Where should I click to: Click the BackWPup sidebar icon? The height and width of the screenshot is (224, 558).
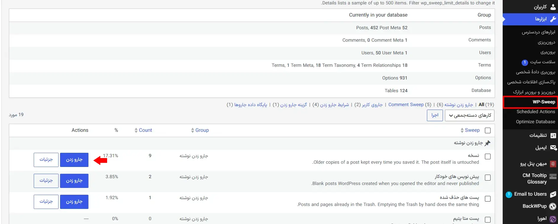(553, 206)
